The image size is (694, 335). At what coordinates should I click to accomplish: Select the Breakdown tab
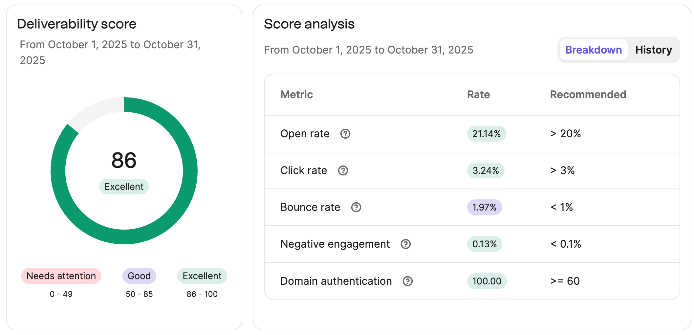tap(593, 50)
